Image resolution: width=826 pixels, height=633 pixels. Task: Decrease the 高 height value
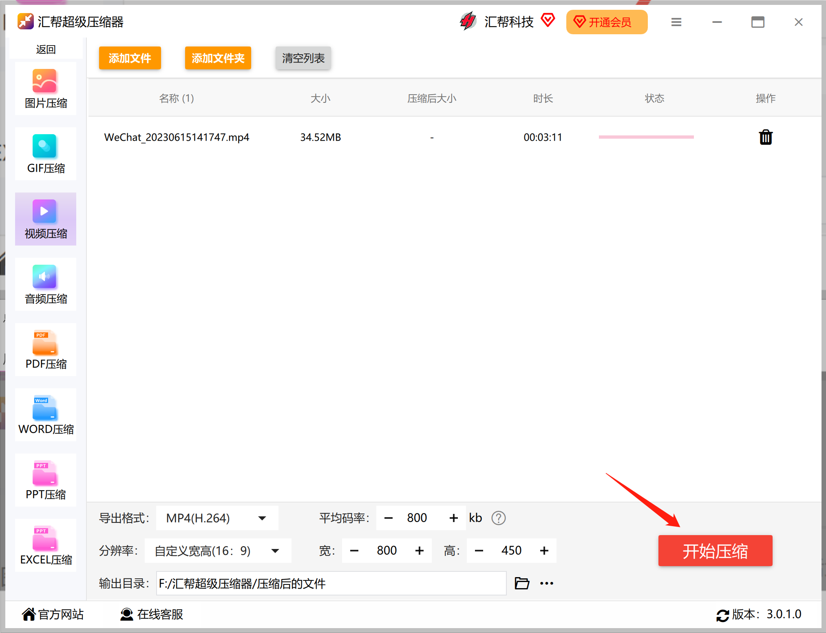coord(479,551)
